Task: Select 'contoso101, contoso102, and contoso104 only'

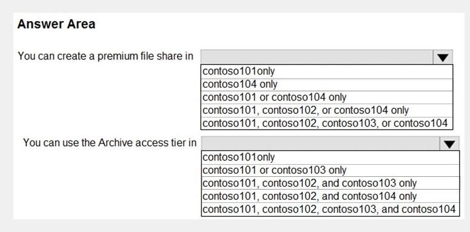Action: pos(330,196)
